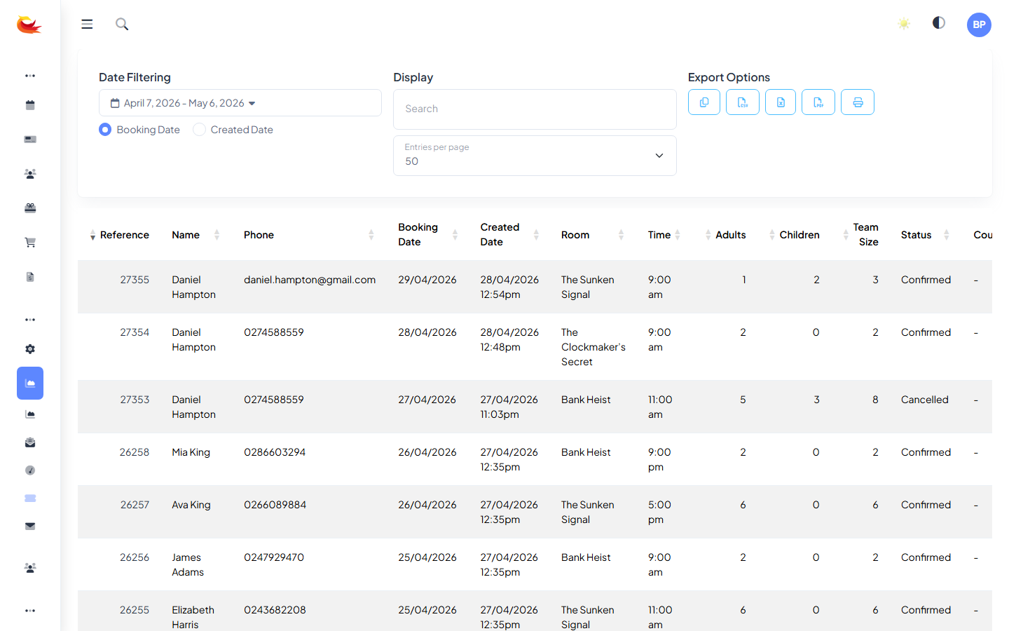Open the users icon below credit card icon
The height and width of the screenshot is (631, 1009).
(x=30, y=174)
